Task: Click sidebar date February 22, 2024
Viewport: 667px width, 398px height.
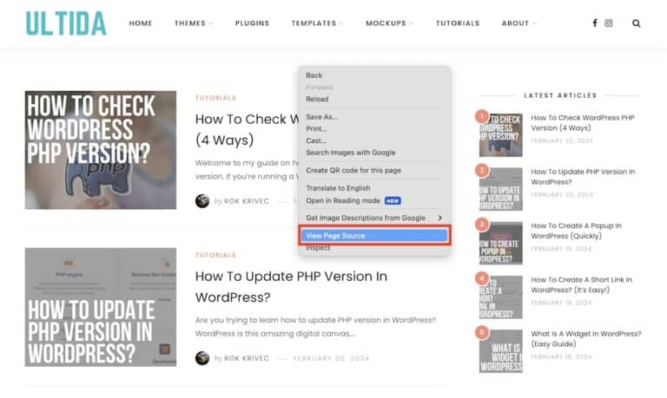Action: tap(562, 140)
